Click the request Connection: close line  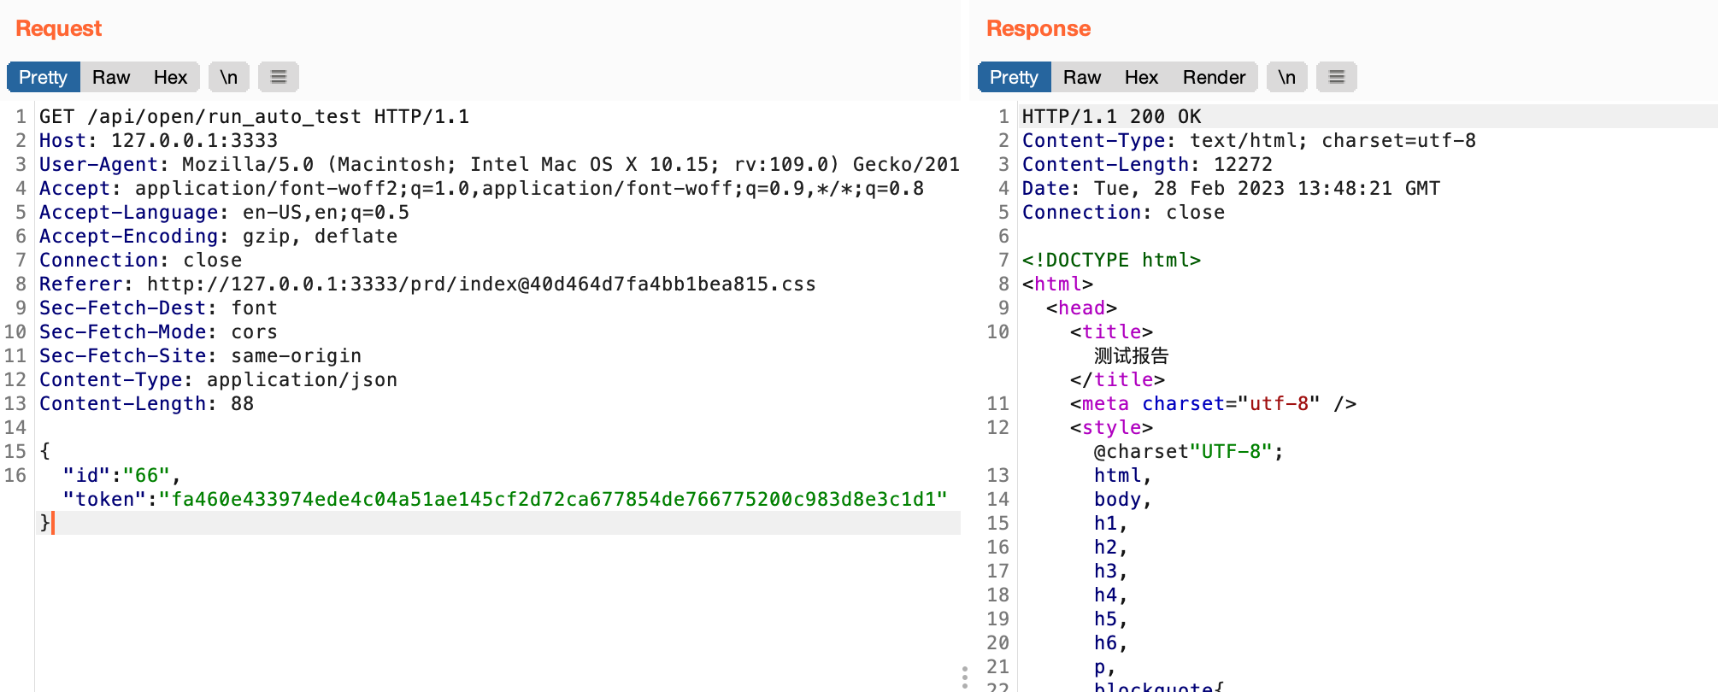pos(140,260)
